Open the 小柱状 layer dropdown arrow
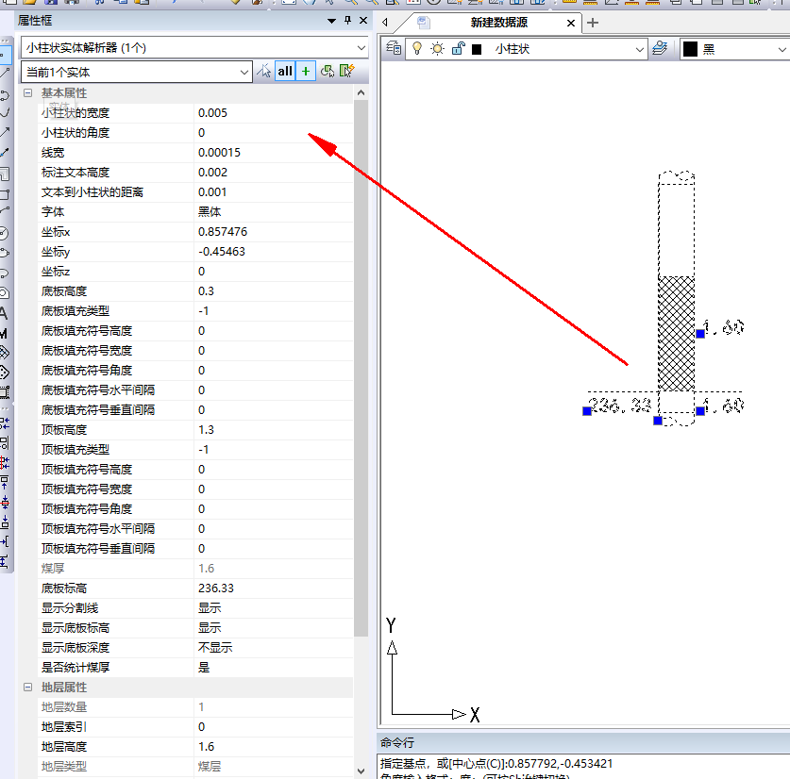 click(639, 49)
